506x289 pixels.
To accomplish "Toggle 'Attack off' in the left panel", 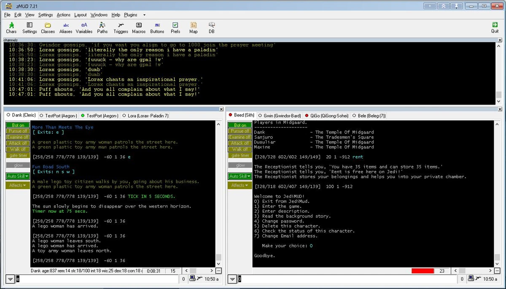I will coord(17,143).
